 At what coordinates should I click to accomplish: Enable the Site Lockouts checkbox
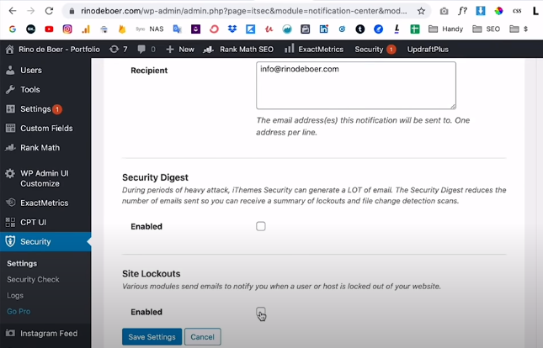[261, 312]
